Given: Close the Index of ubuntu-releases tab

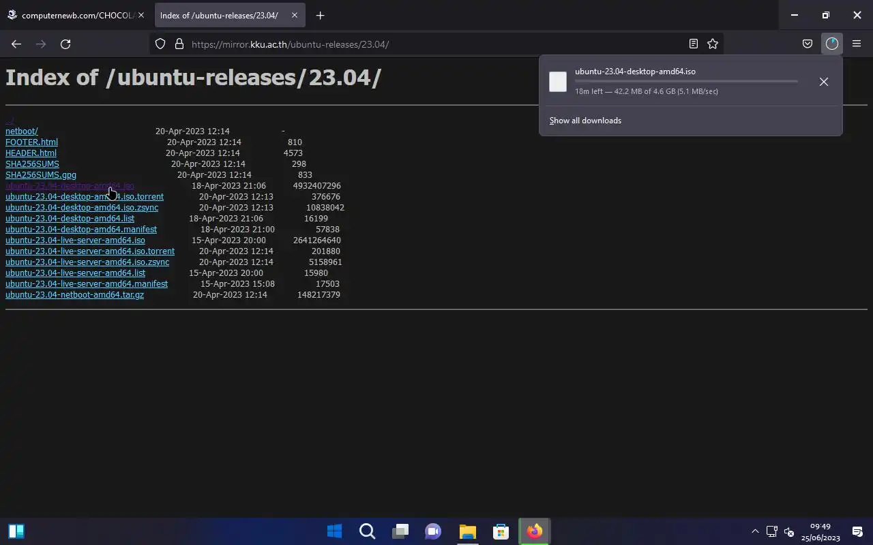Looking at the screenshot, I should (x=293, y=15).
